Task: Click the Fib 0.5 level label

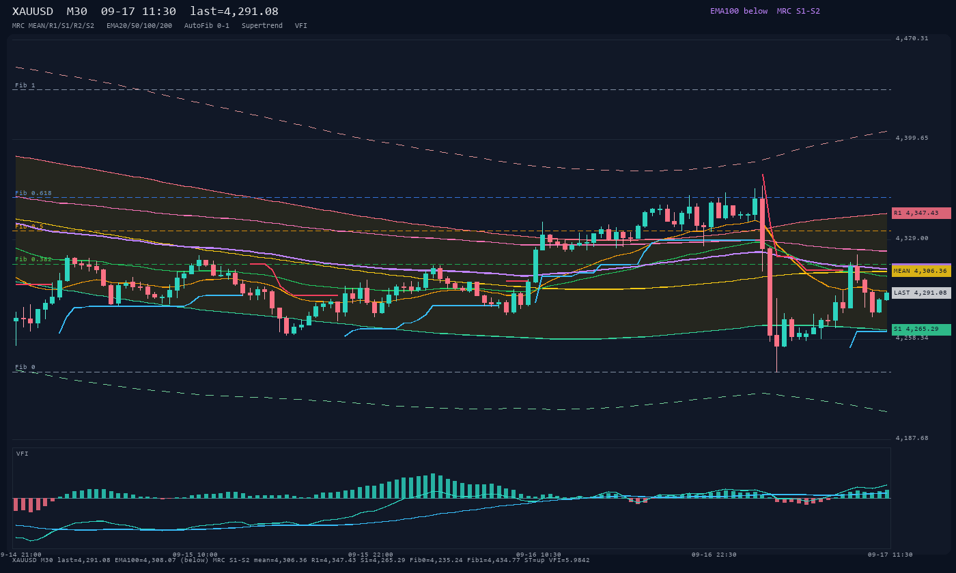Action: (x=29, y=226)
